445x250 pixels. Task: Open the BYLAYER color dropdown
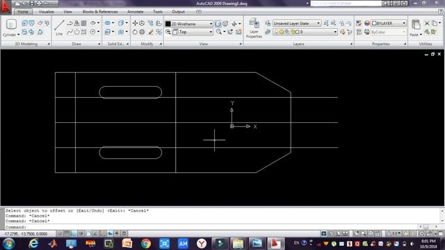coord(389,23)
